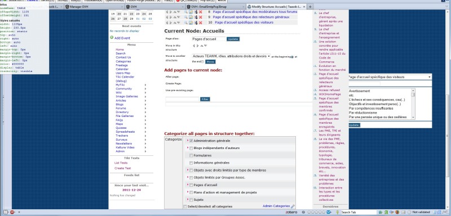Viewport: 451px width, 216px height.
Task: Check Objets avec droits limités category
Action: (x=191, y=170)
